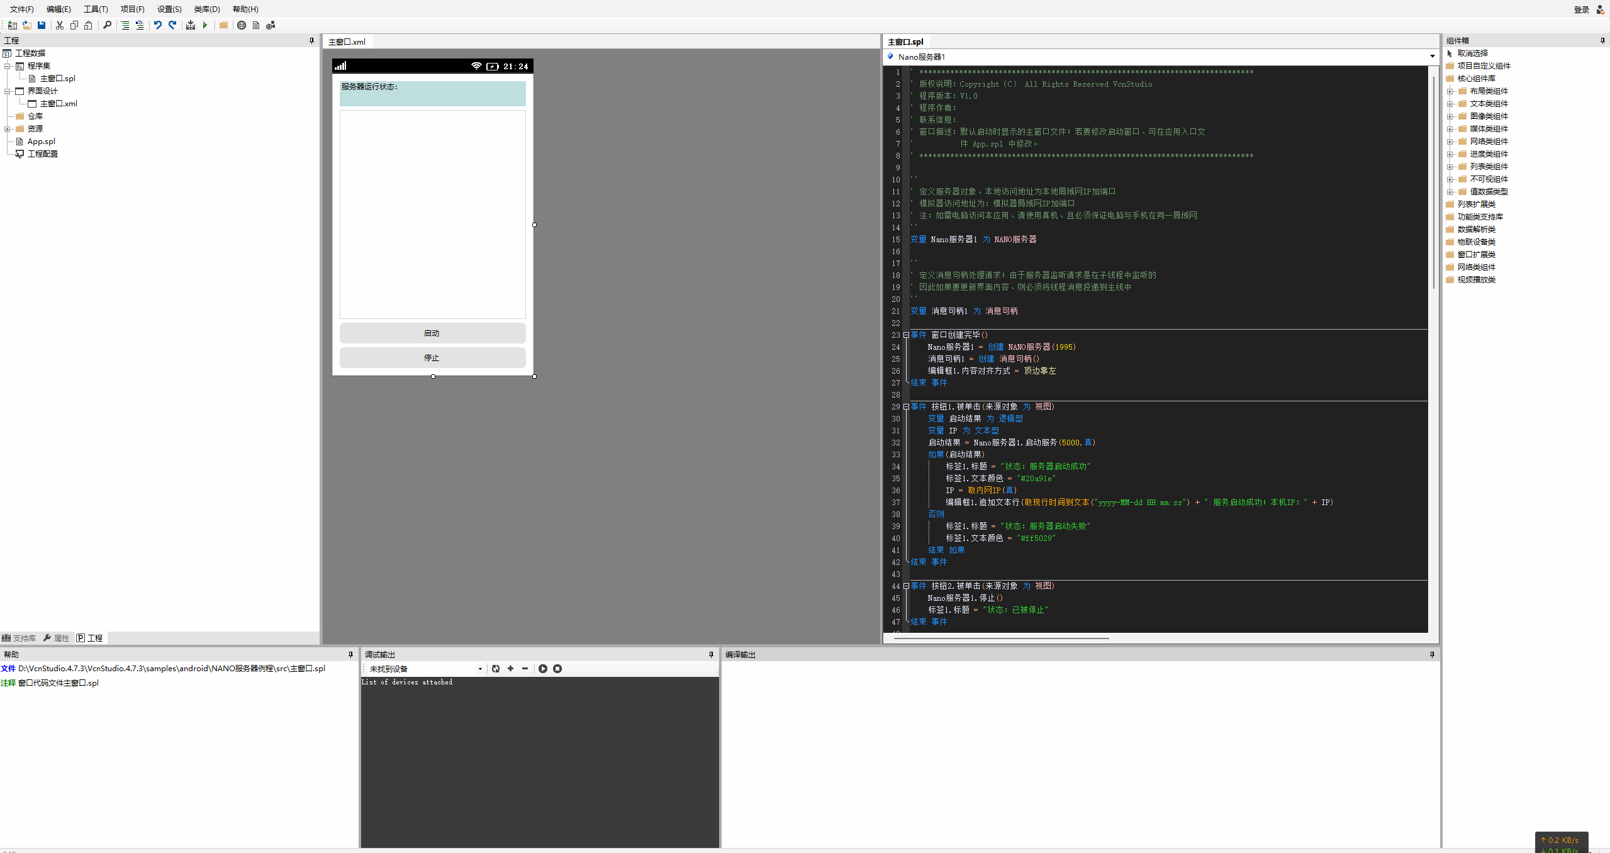The height and width of the screenshot is (853, 1610).
Task: Open the 工具(T) menu
Action: click(x=96, y=9)
